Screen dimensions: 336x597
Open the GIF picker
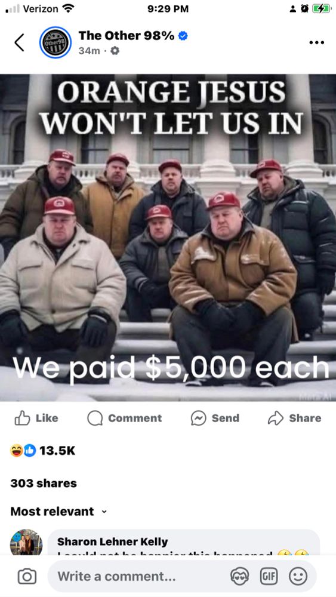pos(269,577)
